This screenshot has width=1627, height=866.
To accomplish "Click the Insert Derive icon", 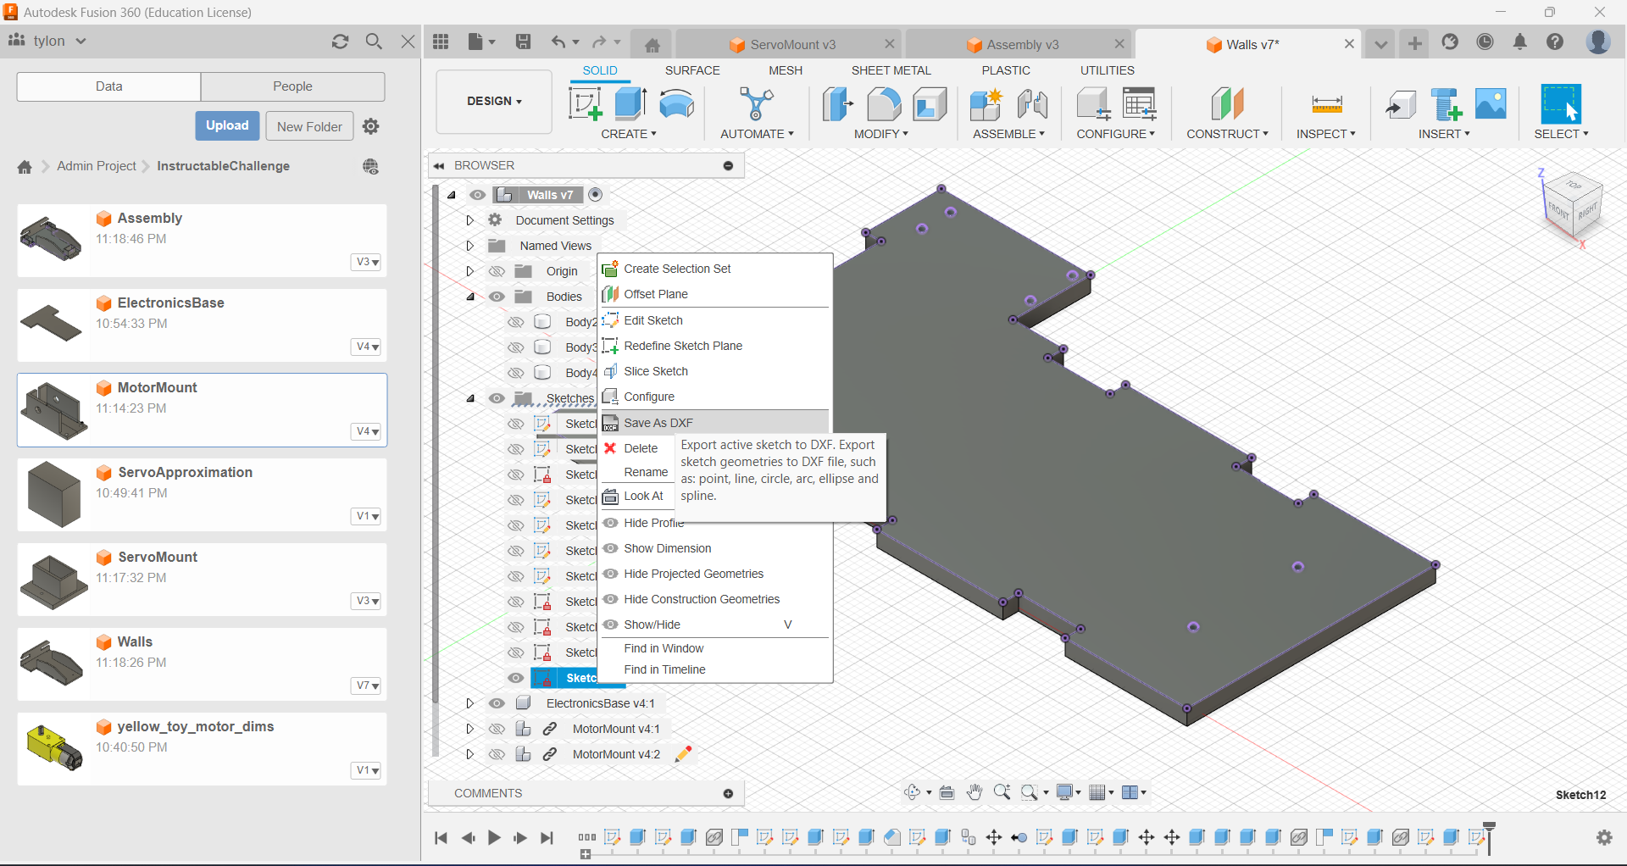I will (x=1401, y=104).
